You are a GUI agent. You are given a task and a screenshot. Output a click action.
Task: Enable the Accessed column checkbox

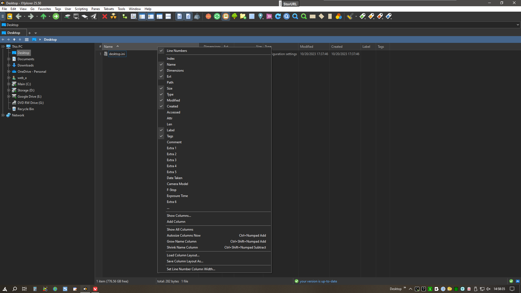pyautogui.click(x=174, y=112)
